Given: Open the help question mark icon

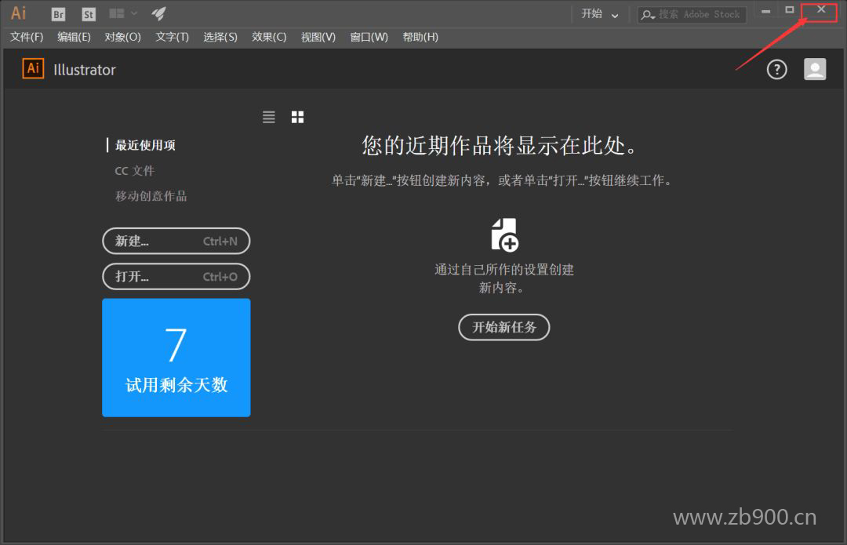Looking at the screenshot, I should (x=776, y=70).
